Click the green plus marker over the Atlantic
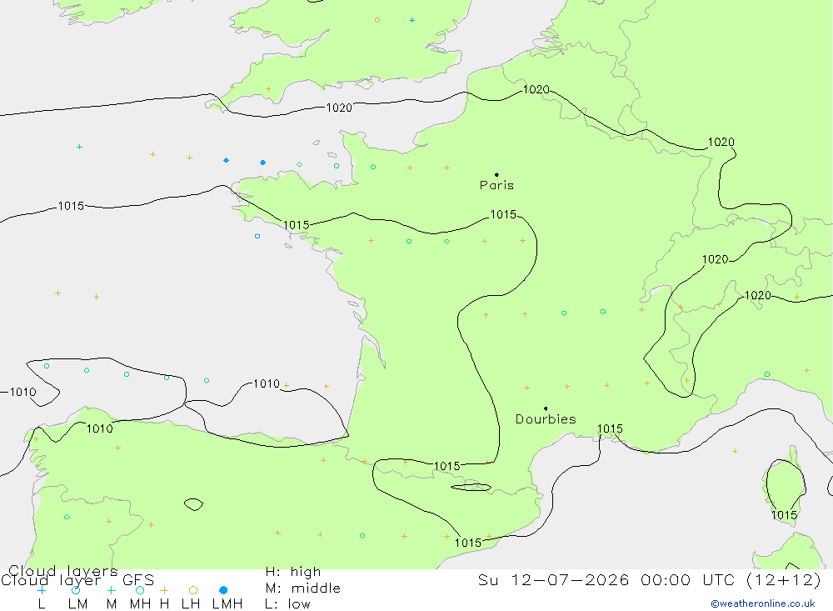The width and height of the screenshot is (833, 611). coord(79,147)
